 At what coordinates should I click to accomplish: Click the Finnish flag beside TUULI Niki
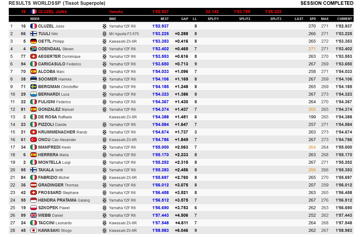[x=34, y=34]
